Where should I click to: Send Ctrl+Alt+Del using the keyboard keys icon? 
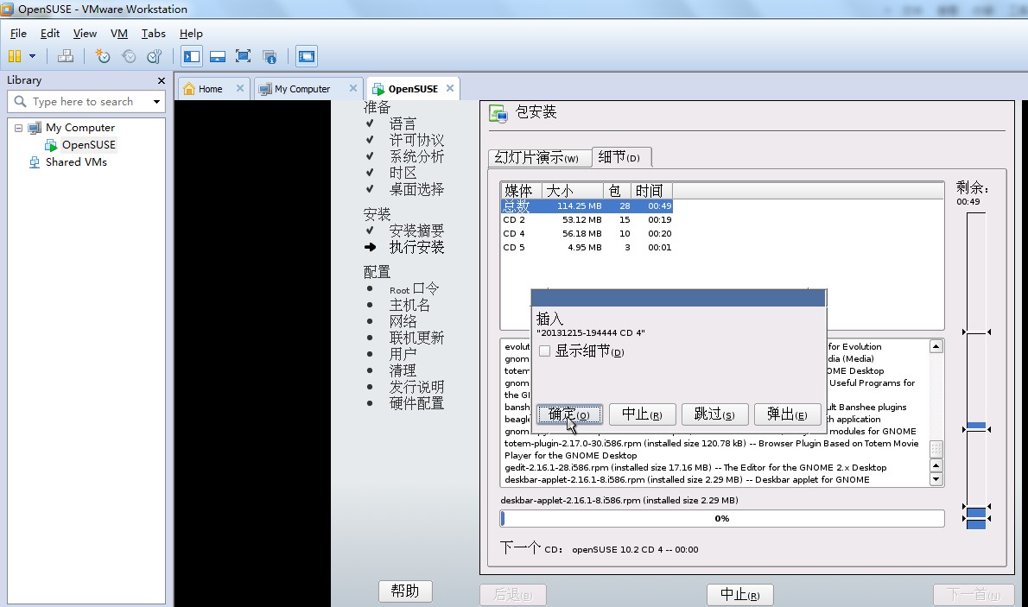66,56
